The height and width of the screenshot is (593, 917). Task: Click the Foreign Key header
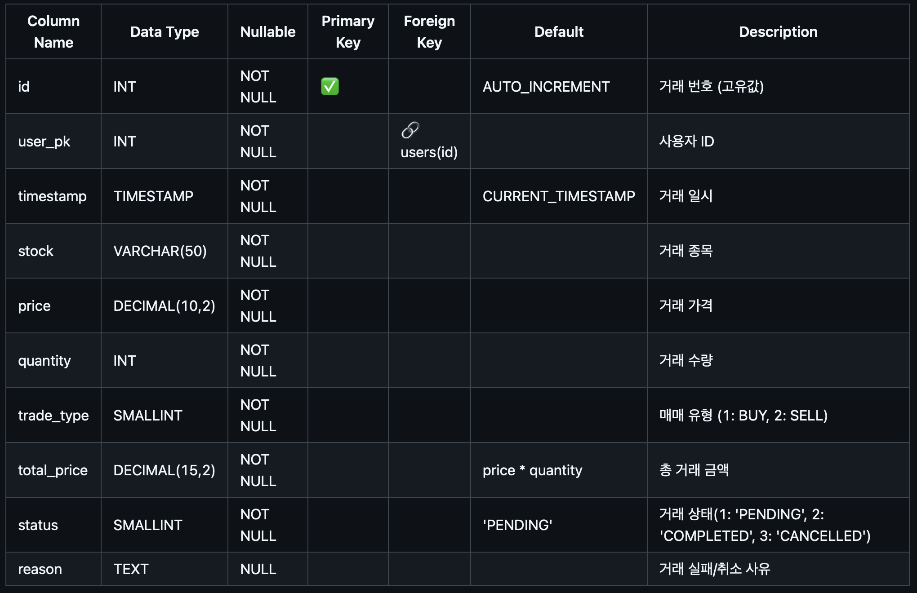(x=429, y=32)
